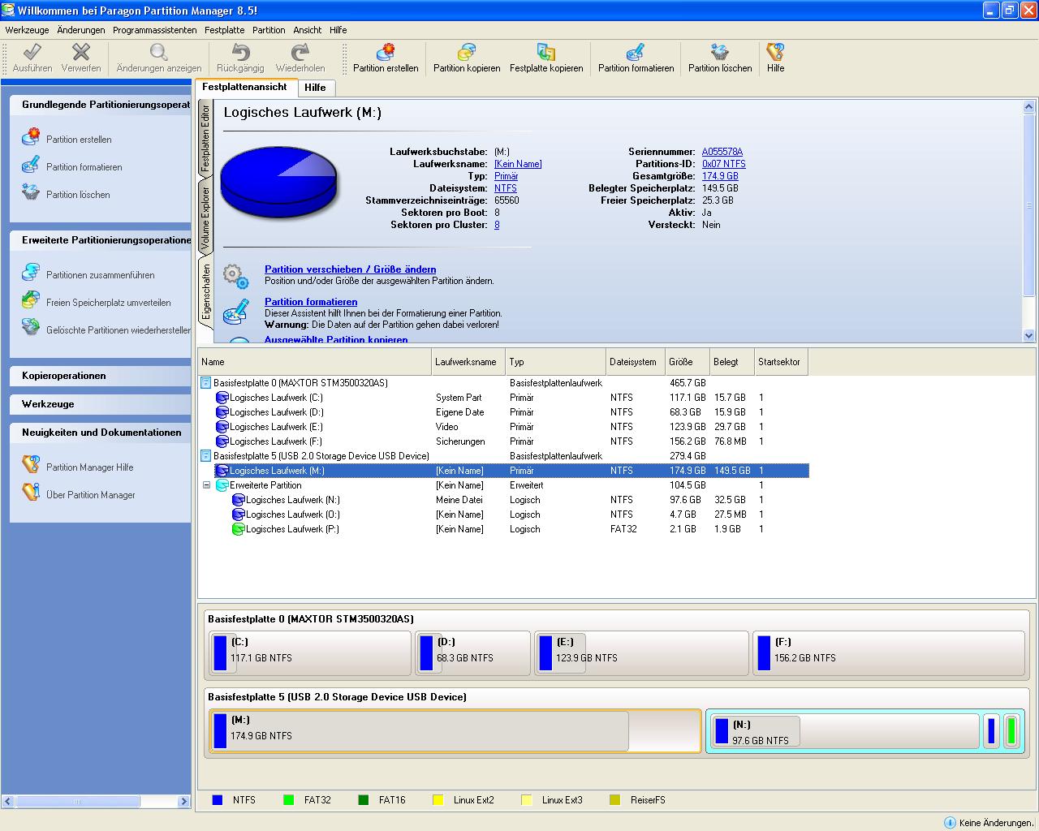Click the Kein Name Laufwerksname link
This screenshot has width=1039, height=831.
coord(518,164)
